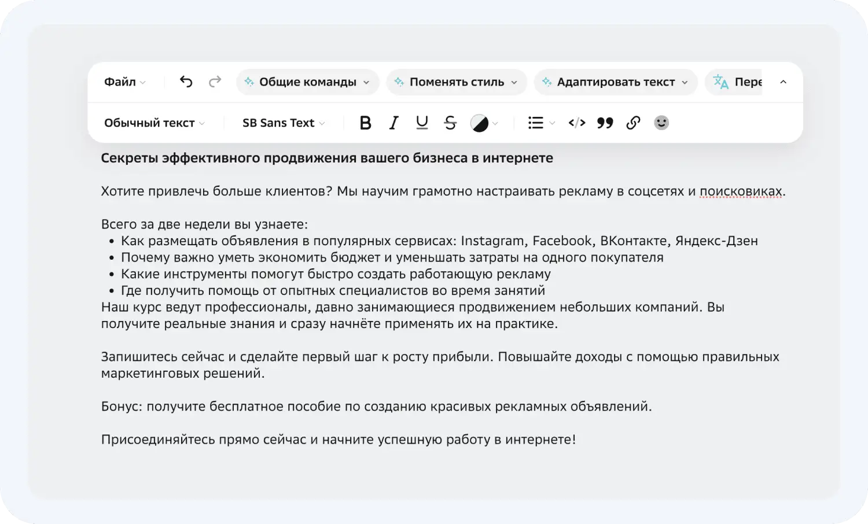Screen dimensions: 868x524
Task: Toggle italic formatting
Action: coord(393,123)
